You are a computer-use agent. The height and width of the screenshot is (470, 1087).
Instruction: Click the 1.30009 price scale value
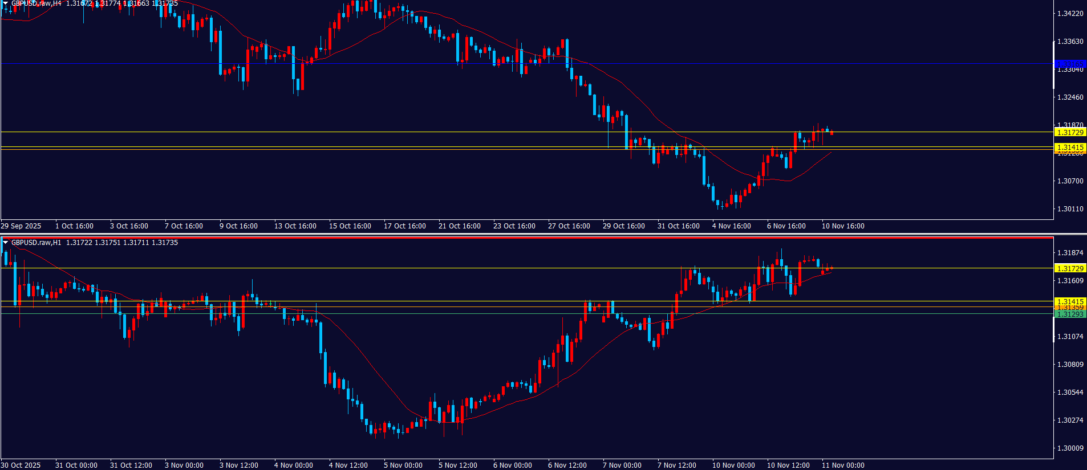[1070, 448]
